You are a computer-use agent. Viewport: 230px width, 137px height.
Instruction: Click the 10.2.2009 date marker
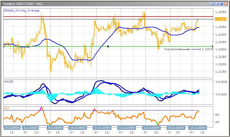(x=78, y=128)
